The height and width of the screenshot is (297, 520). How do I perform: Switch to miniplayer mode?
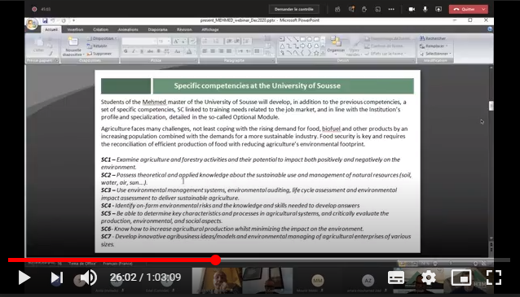461,277
